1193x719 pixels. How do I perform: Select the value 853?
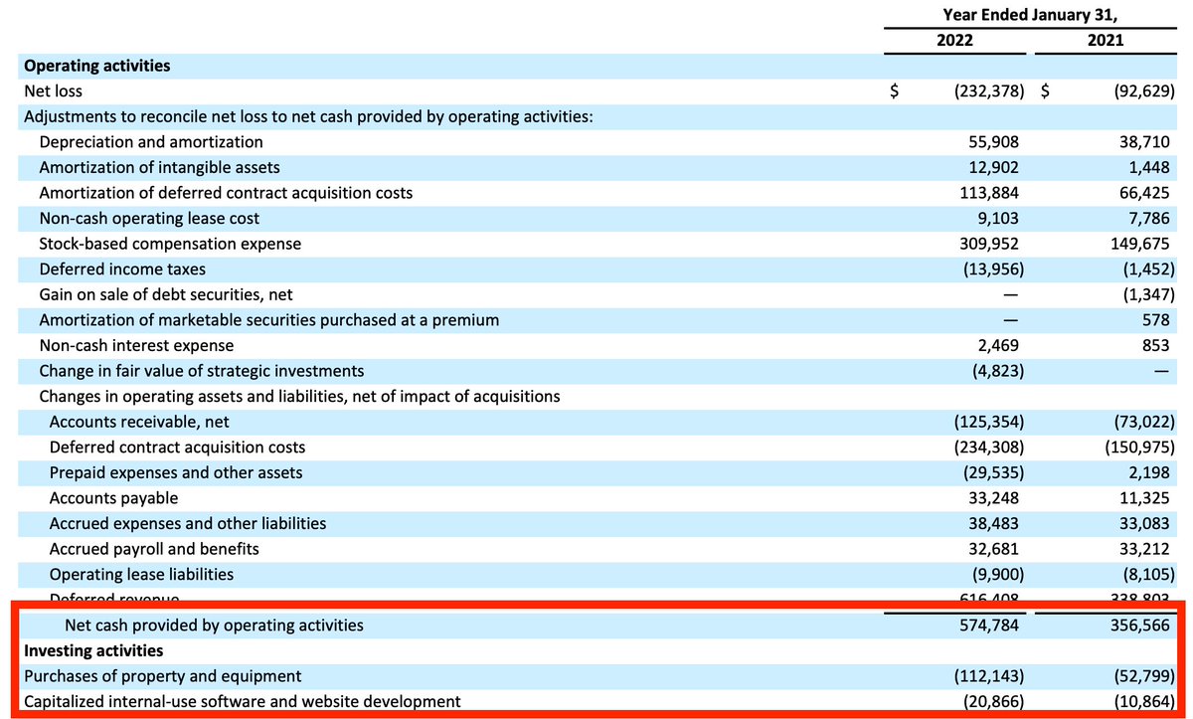1156,345
